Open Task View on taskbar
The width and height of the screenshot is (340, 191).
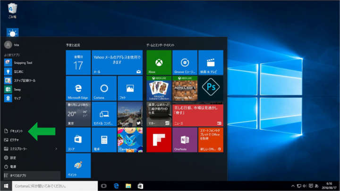(x=104, y=186)
